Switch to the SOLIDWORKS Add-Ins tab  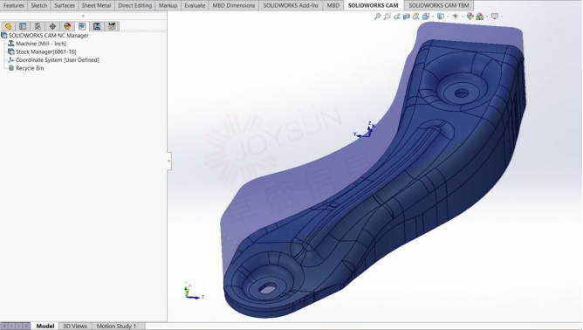291,5
